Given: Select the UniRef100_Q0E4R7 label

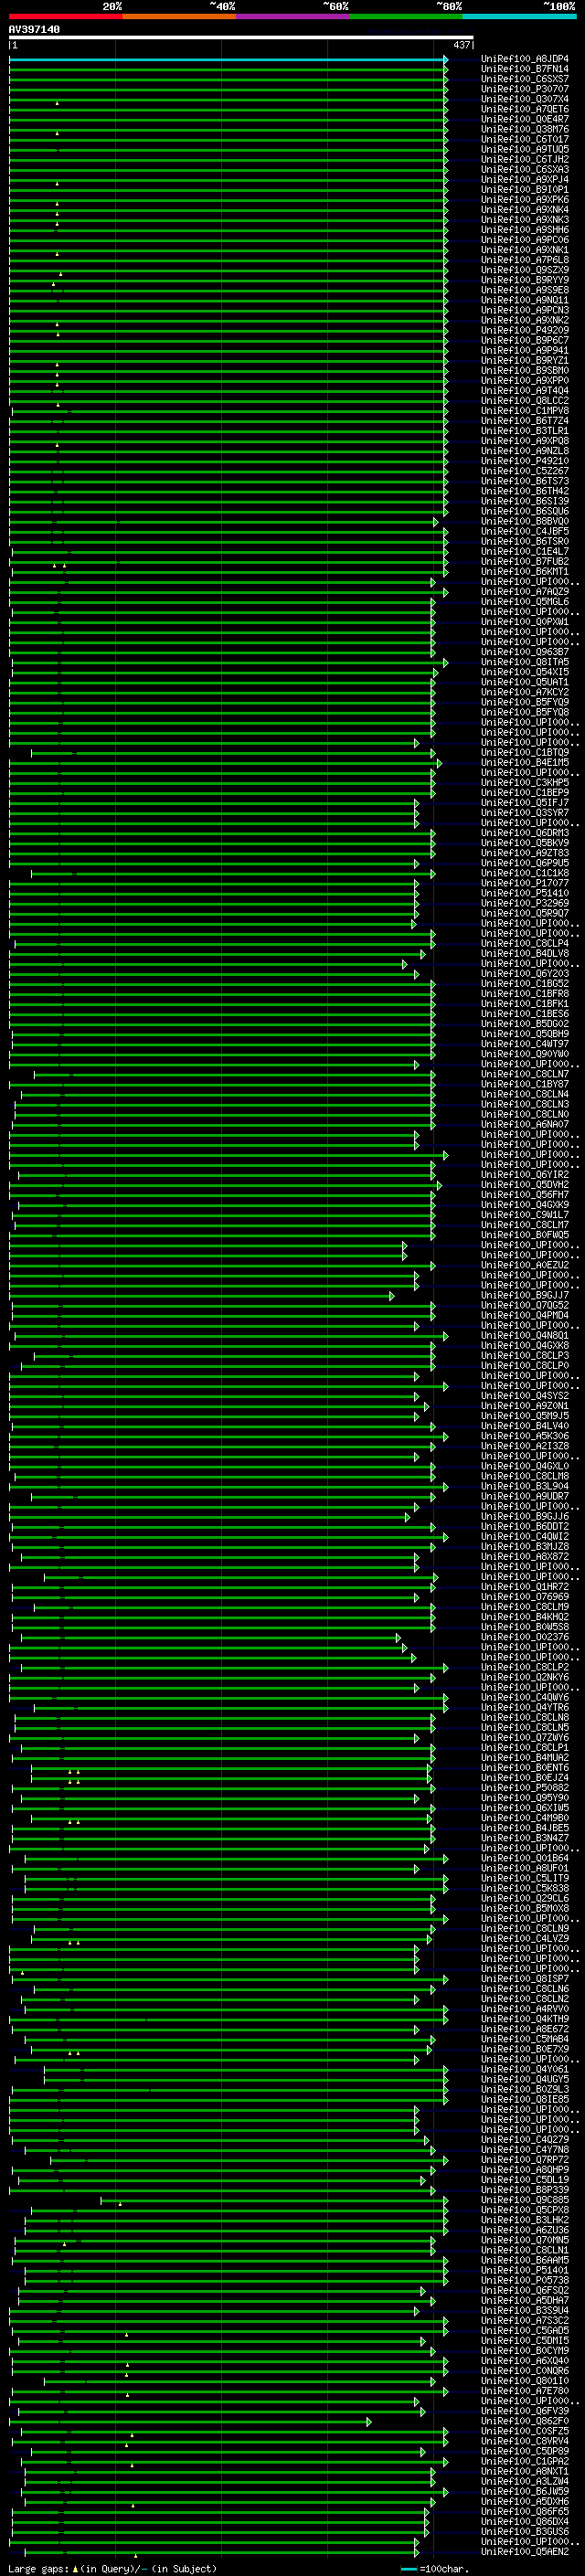Looking at the screenshot, I should [x=525, y=119].
